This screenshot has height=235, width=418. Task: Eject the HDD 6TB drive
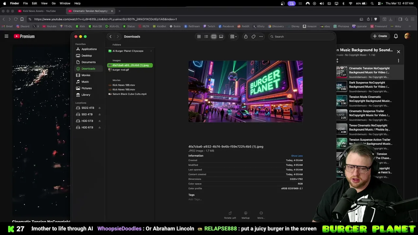[100, 127]
